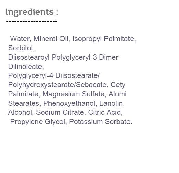179x173 pixels.
Task: Click the dashed line under the heading
Action: [x=32, y=22]
